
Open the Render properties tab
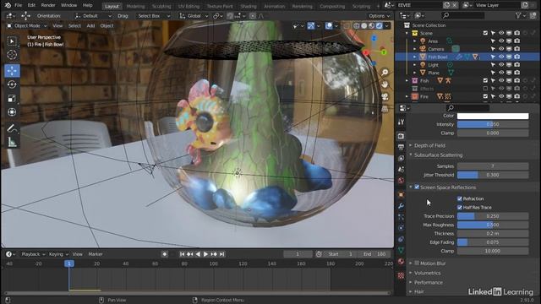point(401,136)
